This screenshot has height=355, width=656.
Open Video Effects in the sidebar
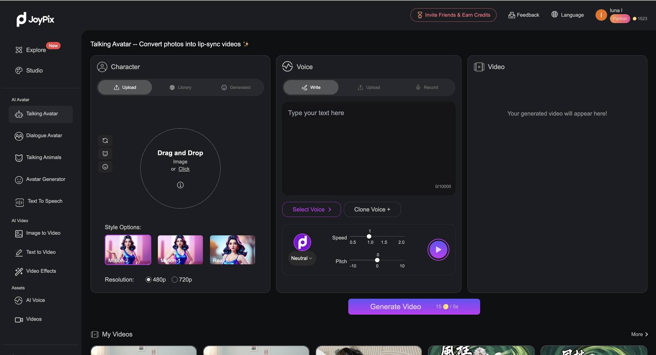[41, 271]
